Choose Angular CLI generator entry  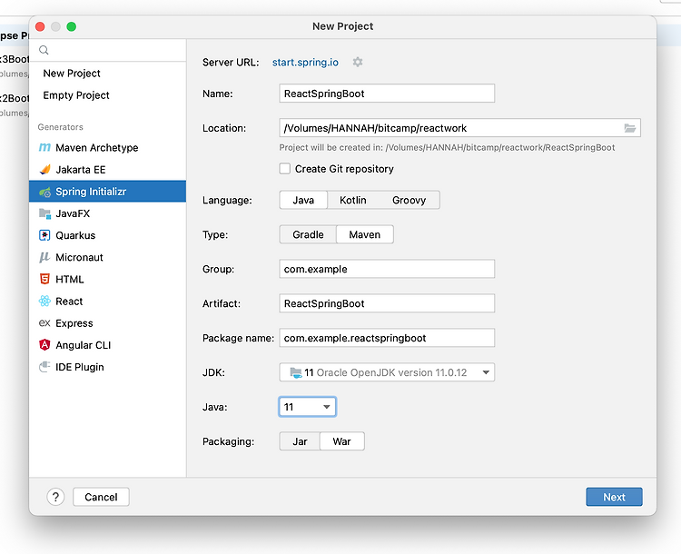(x=108, y=345)
